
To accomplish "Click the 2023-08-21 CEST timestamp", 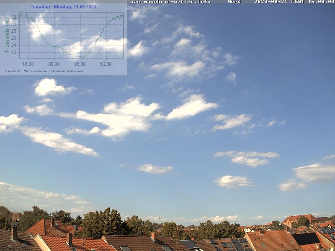I will coord(294,2).
